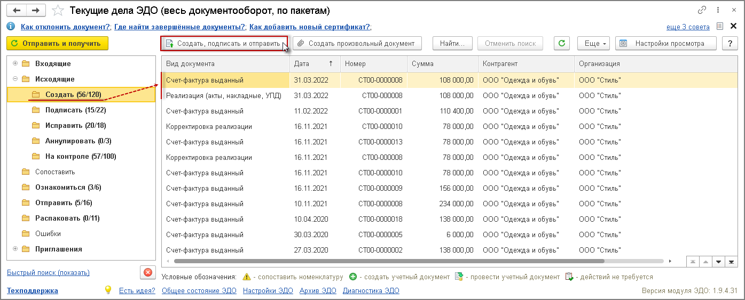Click the Сумма column header

pos(443,63)
